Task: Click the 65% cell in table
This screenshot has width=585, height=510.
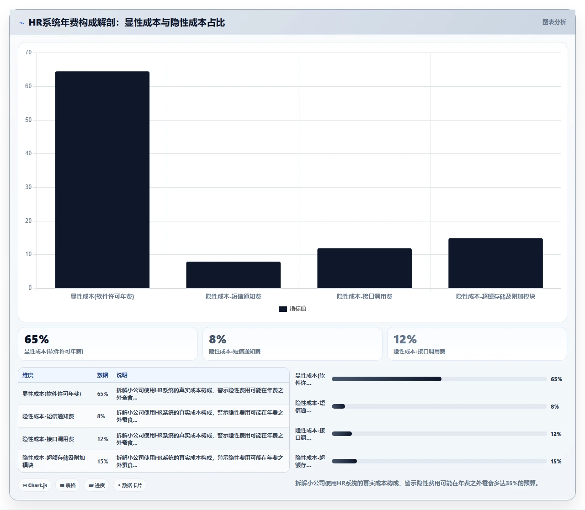Action: coord(102,394)
